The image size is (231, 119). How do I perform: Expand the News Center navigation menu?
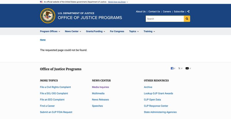point(73,31)
